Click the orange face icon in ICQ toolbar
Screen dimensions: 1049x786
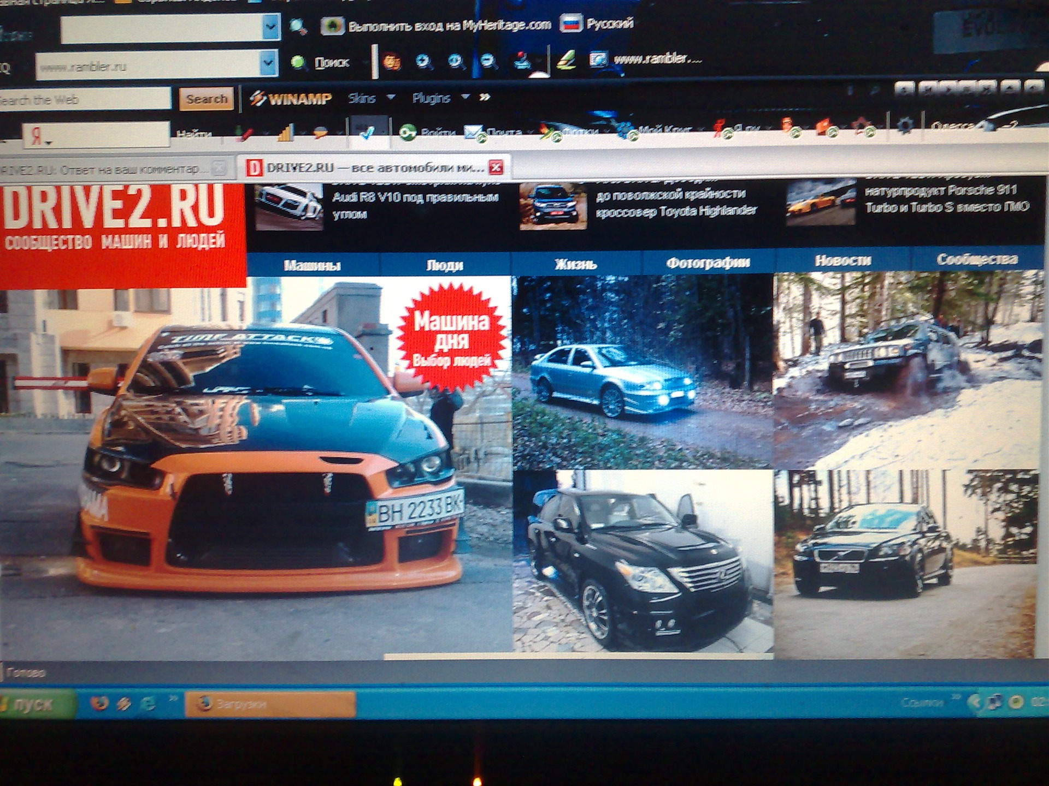tap(391, 62)
